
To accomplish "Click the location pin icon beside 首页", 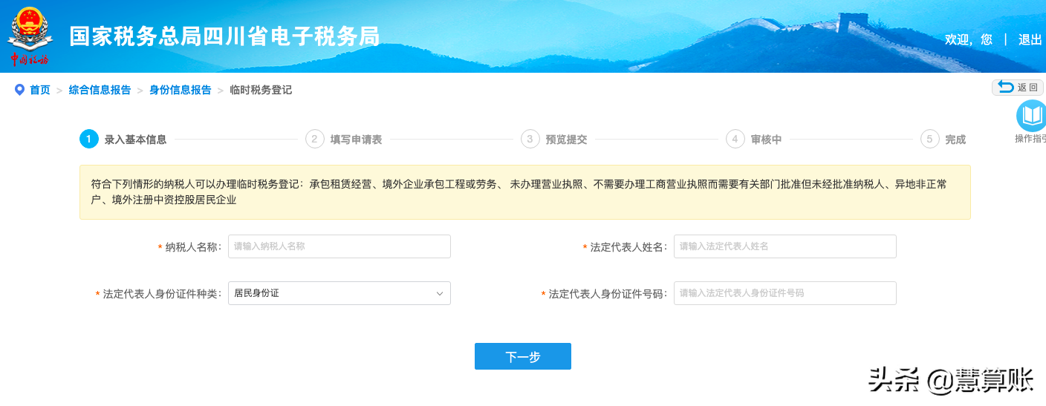I will [x=19, y=90].
